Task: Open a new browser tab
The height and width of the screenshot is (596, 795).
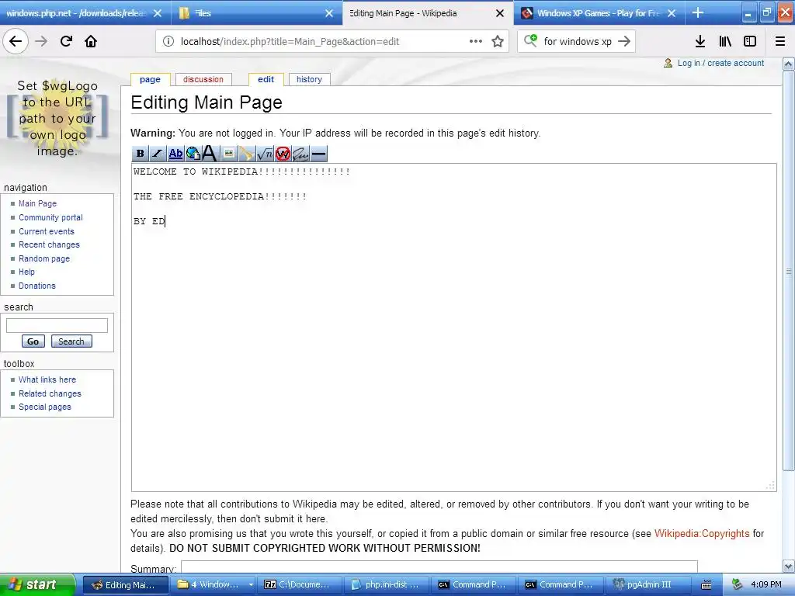Action: coord(698,12)
